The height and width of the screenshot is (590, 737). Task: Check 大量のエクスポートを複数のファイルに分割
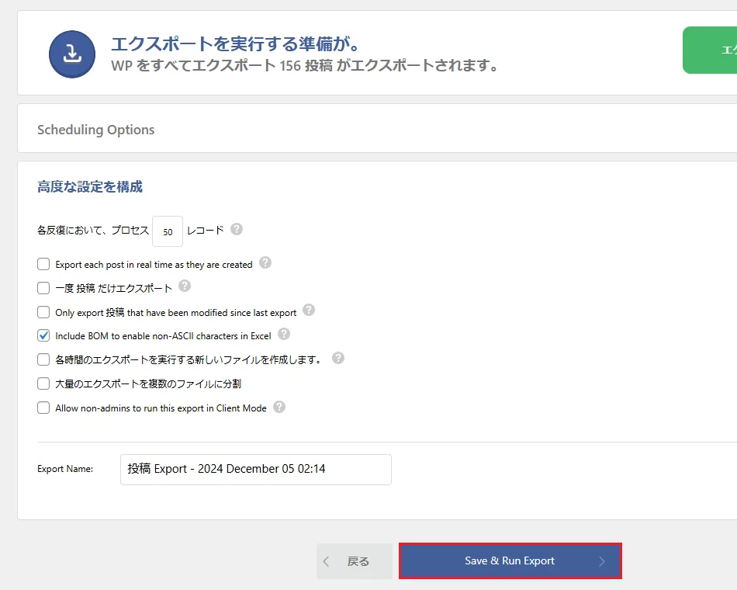point(43,383)
